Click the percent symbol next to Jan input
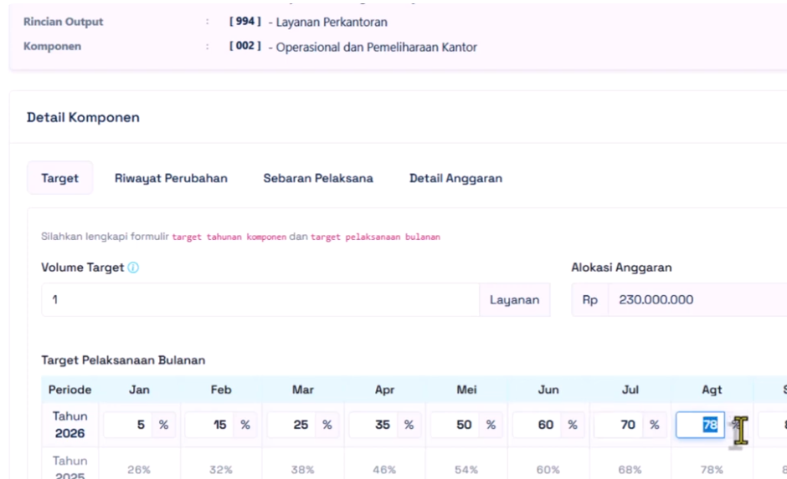 coord(163,425)
